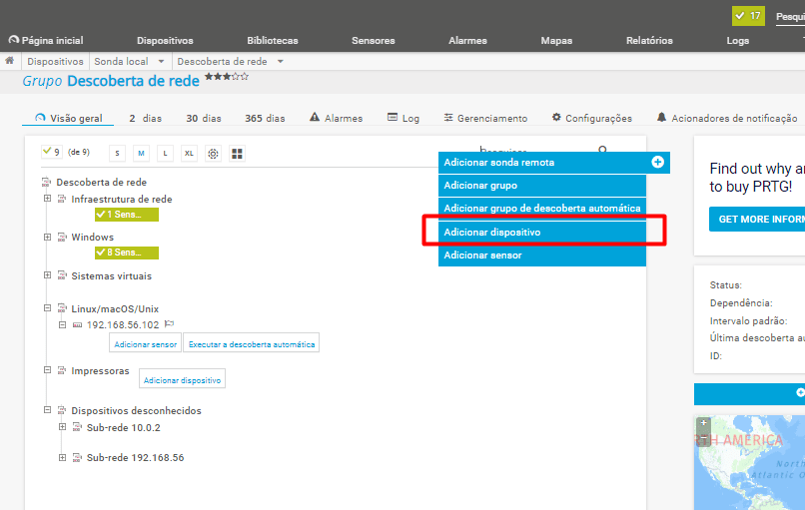805x510 pixels.
Task: Expand the Sub-rede 192.168.56 node
Action: click(x=62, y=457)
